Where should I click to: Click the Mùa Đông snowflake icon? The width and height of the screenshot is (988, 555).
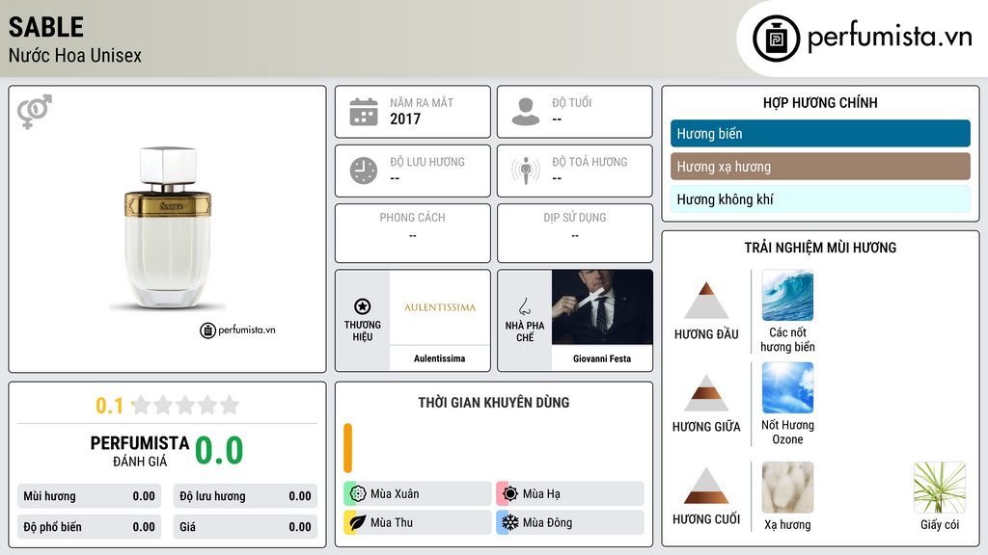pos(510,522)
